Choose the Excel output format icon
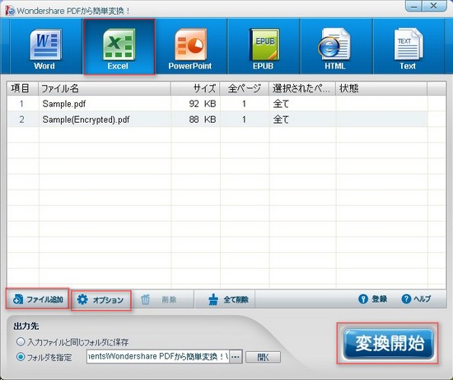 click(x=119, y=47)
